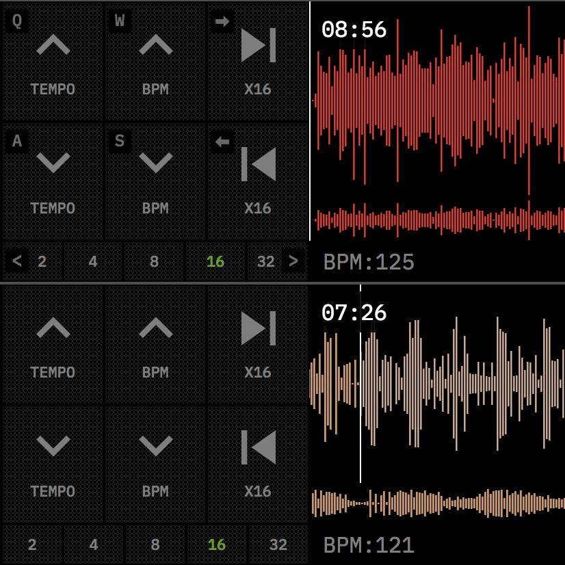Image resolution: width=565 pixels, height=565 pixels.
Task: Click the 07:26 time display
Action: point(354,313)
